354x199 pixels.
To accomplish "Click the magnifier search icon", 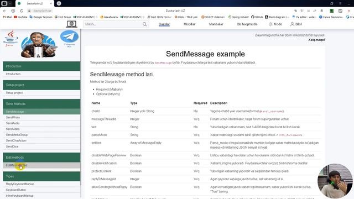I will [145, 24].
